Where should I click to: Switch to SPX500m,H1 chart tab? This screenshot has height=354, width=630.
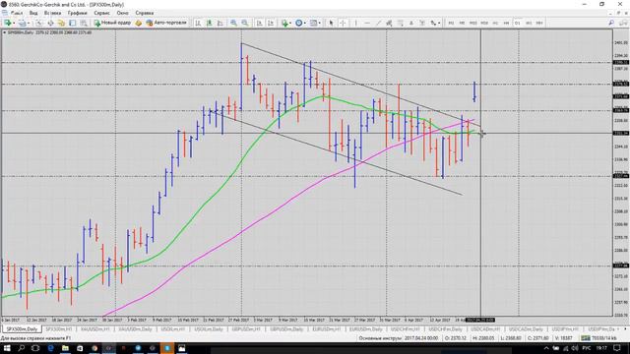[x=59, y=329]
